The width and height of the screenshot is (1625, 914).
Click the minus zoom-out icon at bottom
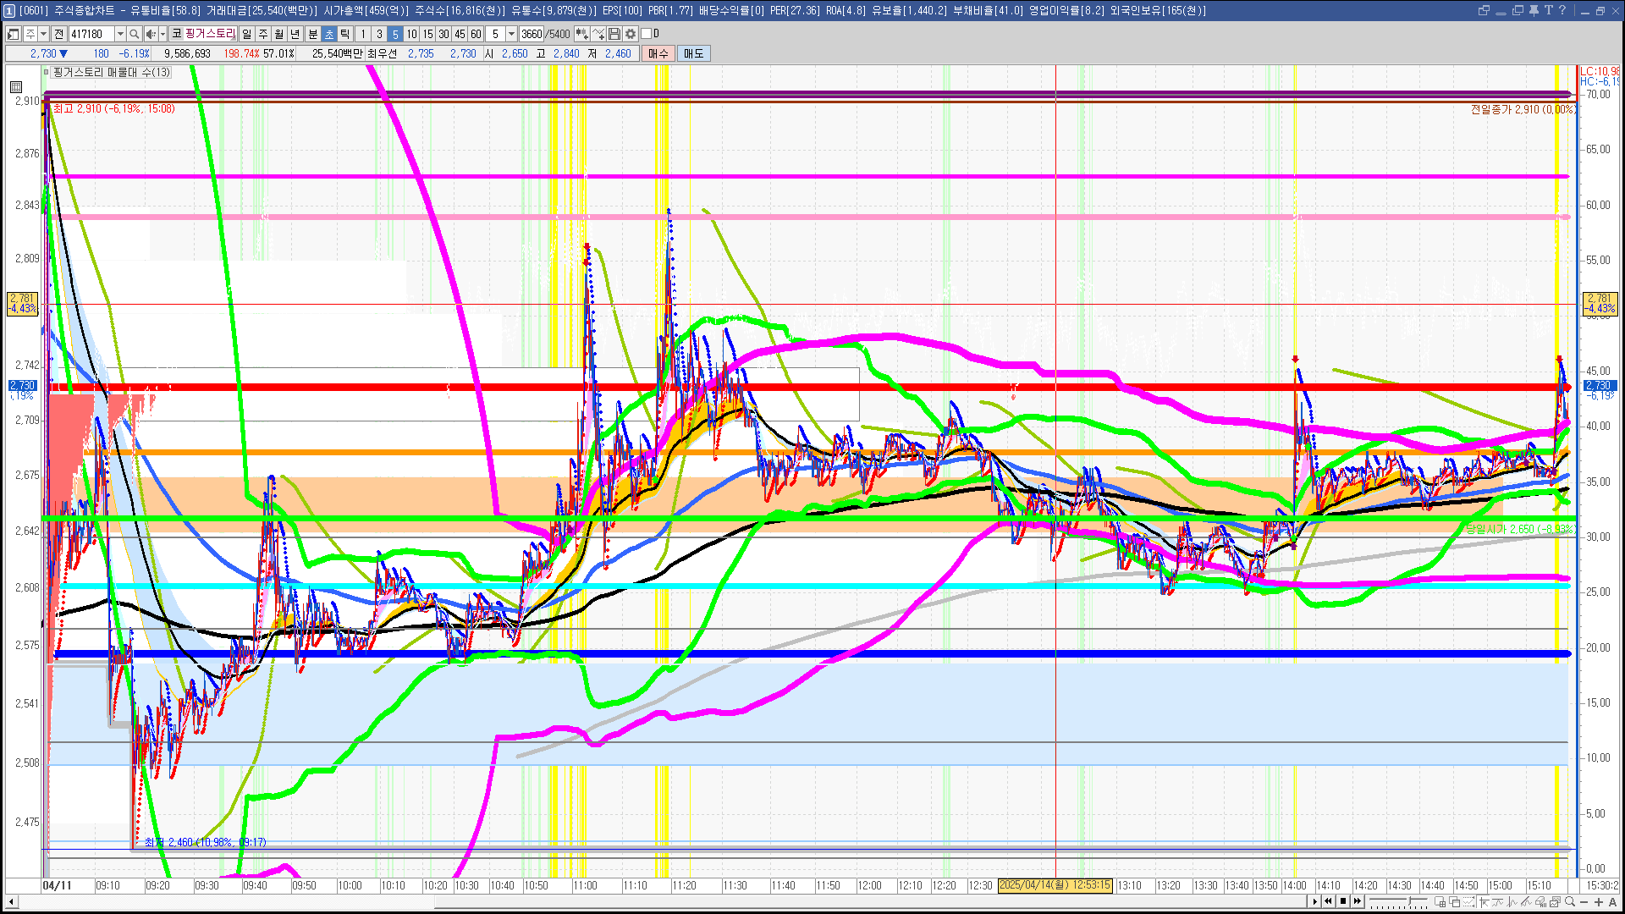pos(1584,902)
